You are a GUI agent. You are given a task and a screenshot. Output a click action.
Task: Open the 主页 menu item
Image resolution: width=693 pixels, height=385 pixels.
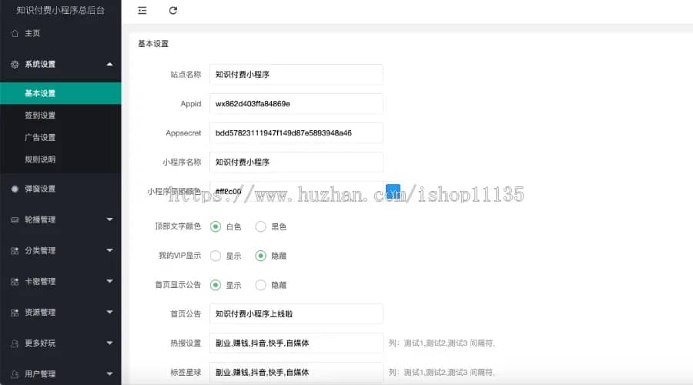[61, 33]
